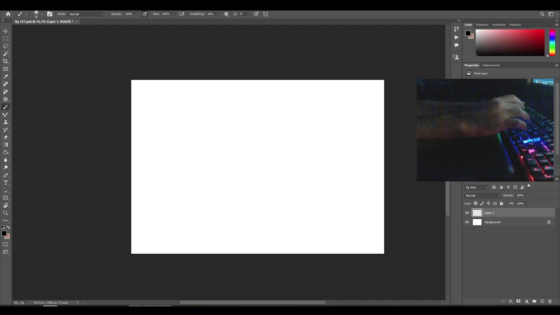560x315 pixels.
Task: Select the Clone Stamp tool
Action: [x=6, y=122]
